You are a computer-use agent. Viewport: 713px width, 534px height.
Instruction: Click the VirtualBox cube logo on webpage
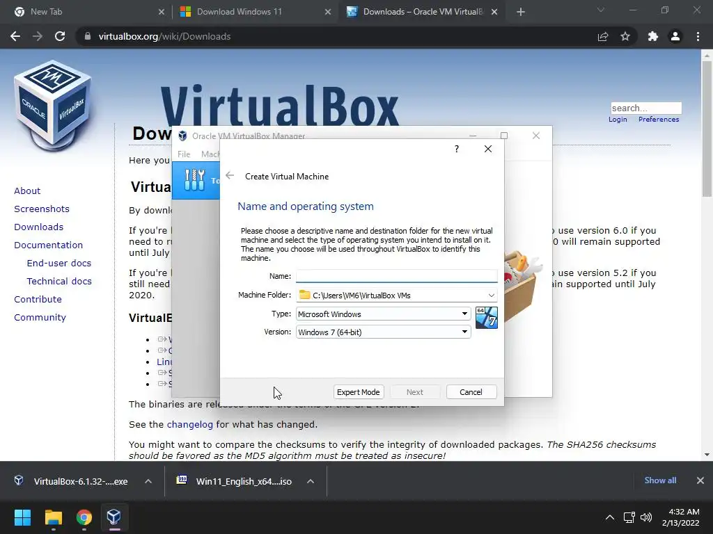(53, 104)
